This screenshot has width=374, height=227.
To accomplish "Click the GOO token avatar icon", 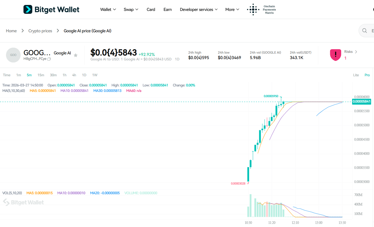I will pos(13,55).
